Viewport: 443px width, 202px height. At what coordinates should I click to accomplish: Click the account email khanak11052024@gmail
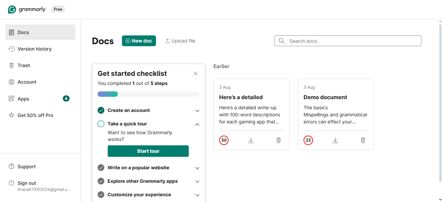44,190
